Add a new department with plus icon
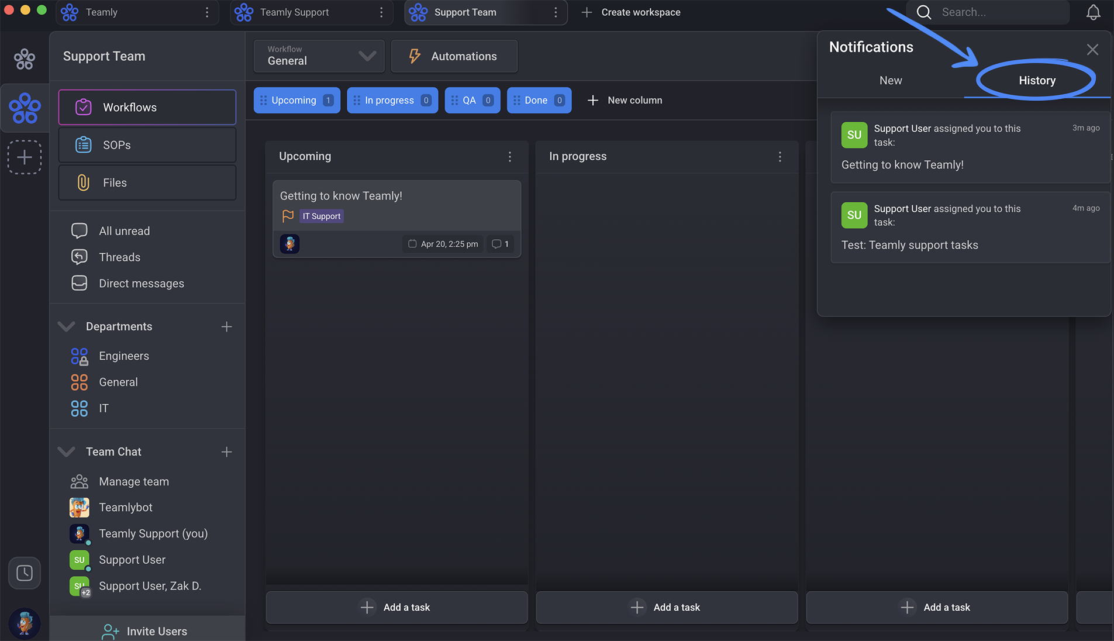Viewport: 1114px width, 641px height. coord(227,326)
